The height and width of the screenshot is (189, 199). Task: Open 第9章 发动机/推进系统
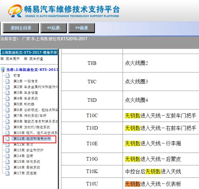(32, 127)
